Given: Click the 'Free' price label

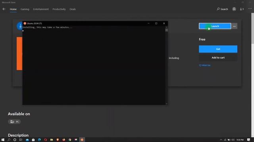Looking at the screenshot, I should [202, 39].
